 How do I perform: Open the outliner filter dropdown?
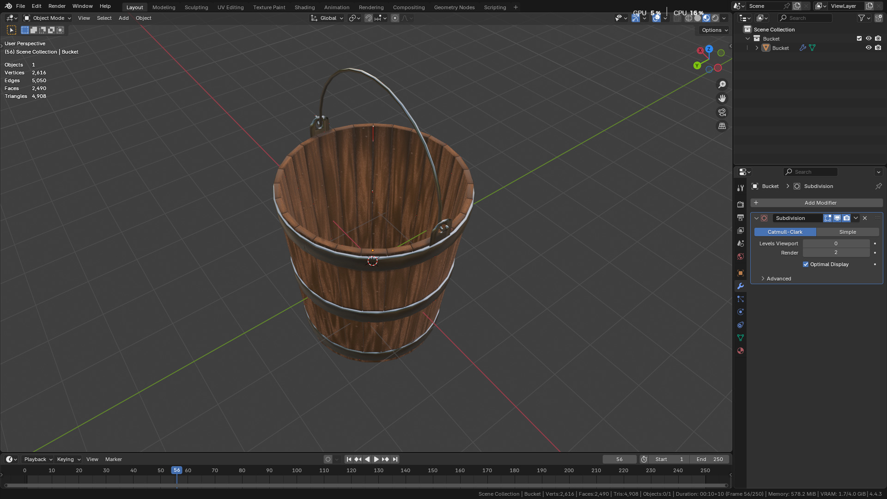click(x=864, y=18)
